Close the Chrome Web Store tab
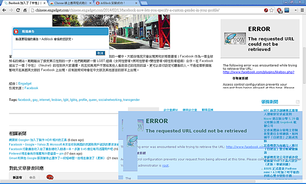This screenshot has height=184, width=306. 90,3
